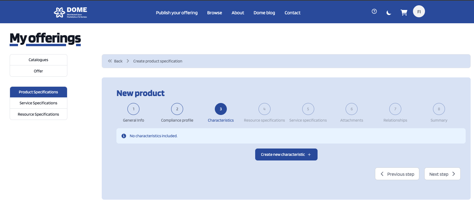Viewport: 474px width, 203px height.
Task: Click the DOME logo in header
Action: [x=70, y=12]
